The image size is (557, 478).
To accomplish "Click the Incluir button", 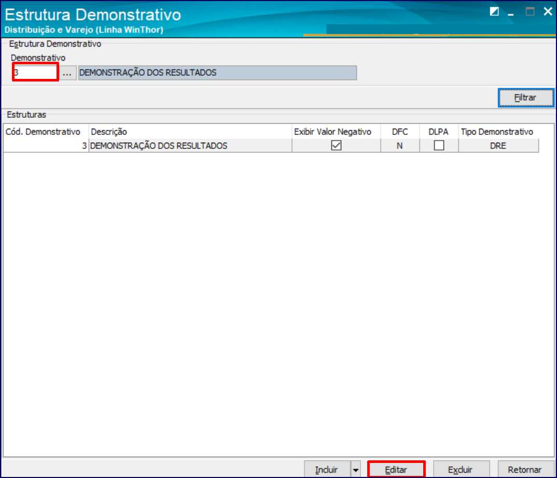I will coord(327,470).
